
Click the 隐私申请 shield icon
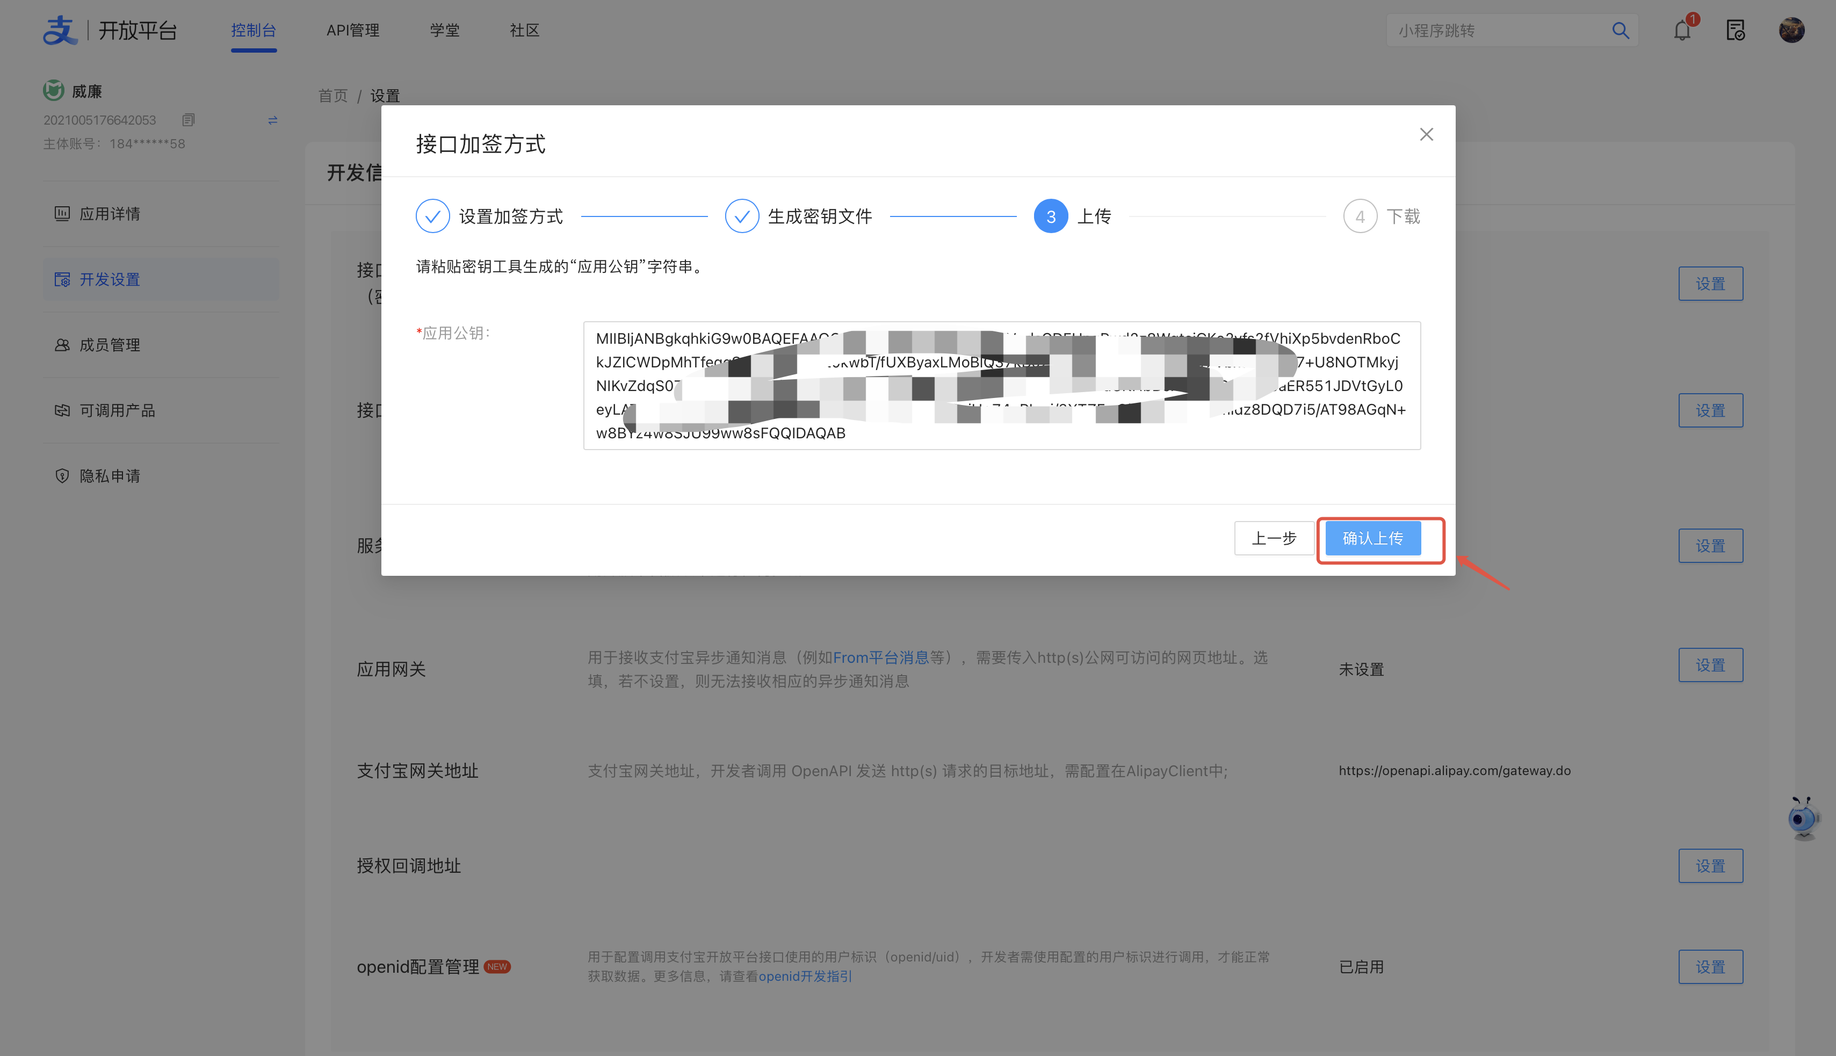click(x=62, y=476)
